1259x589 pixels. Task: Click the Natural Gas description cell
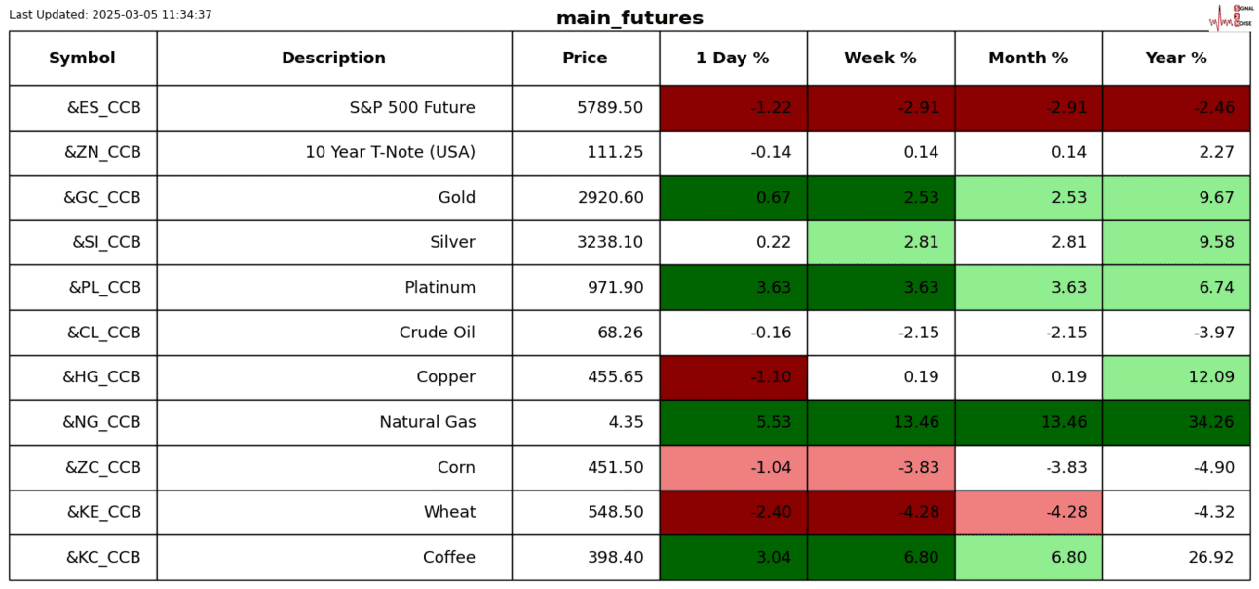pyautogui.click(x=334, y=422)
